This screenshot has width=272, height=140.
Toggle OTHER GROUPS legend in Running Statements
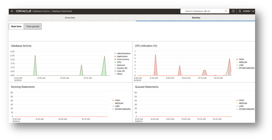pos(121,109)
